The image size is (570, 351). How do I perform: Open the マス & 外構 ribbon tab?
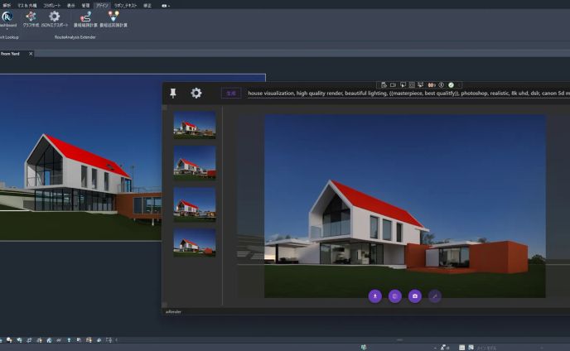click(27, 6)
